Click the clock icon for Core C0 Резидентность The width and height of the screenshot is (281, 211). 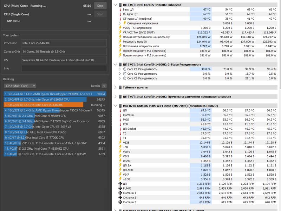click(x=125, y=69)
